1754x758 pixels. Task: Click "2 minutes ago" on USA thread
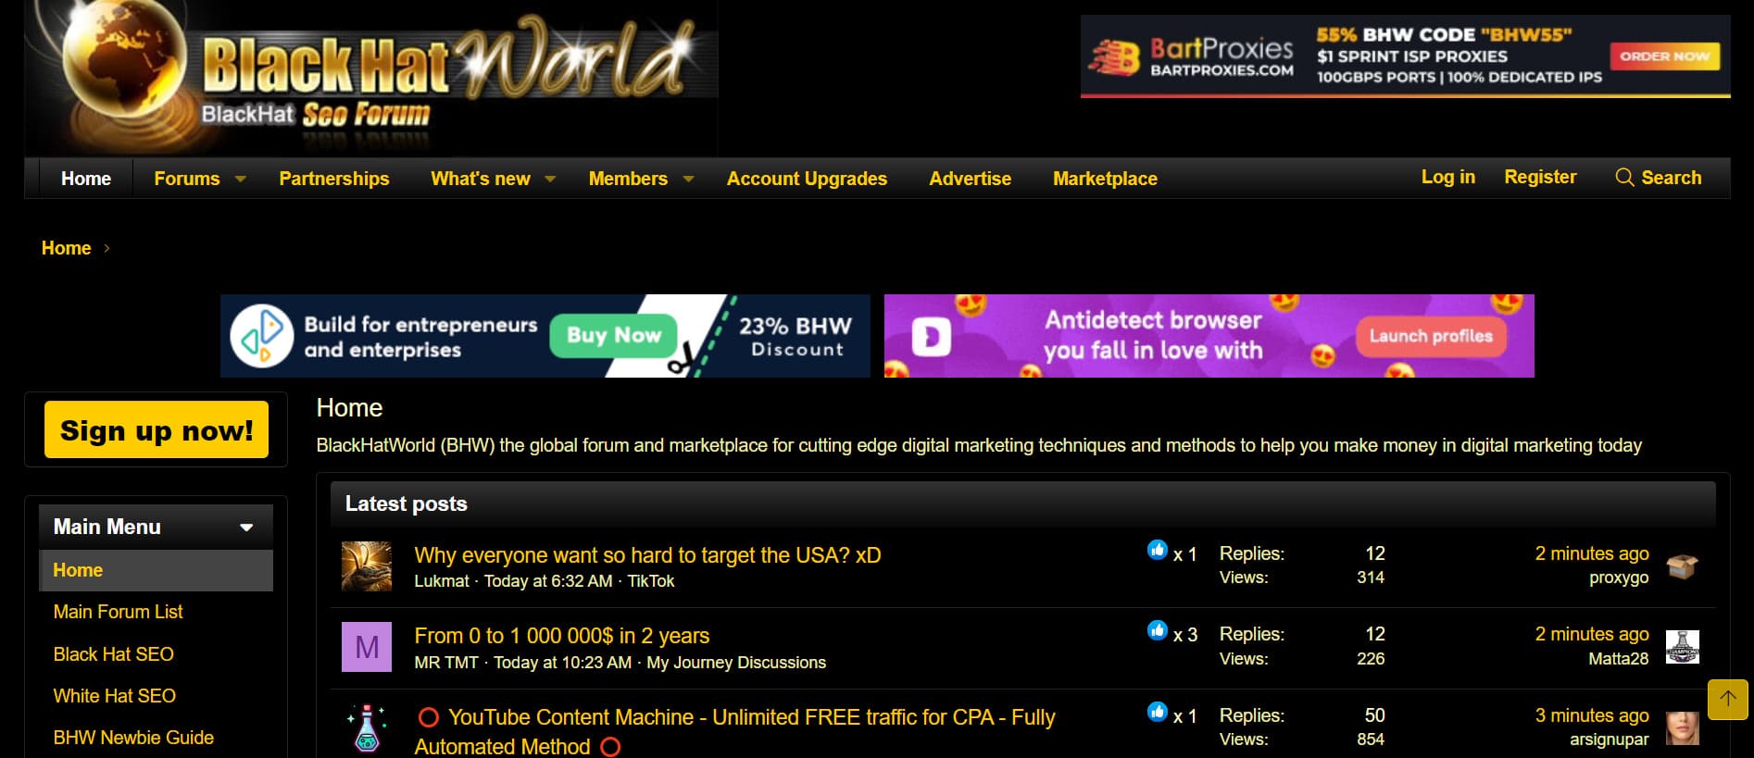(x=1592, y=553)
